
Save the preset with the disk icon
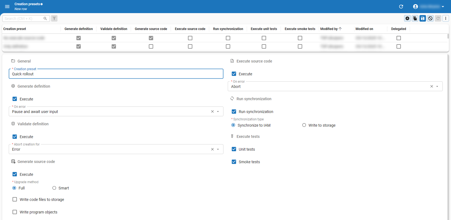[x=423, y=18]
